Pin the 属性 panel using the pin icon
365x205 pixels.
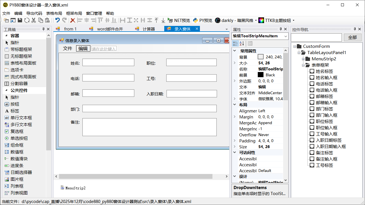[x=281, y=29]
